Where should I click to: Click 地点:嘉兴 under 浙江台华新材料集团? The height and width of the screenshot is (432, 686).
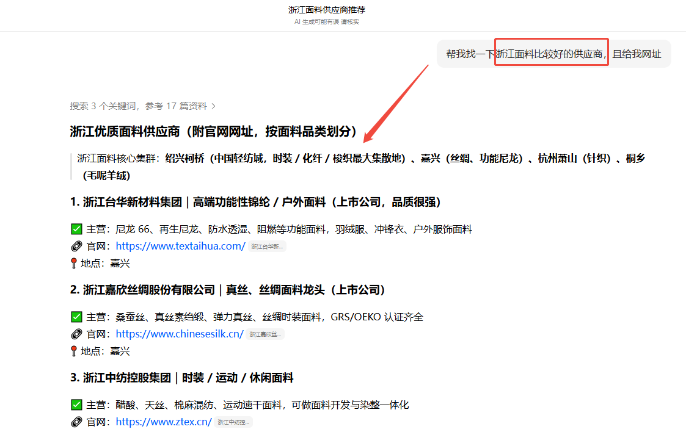pos(106,264)
